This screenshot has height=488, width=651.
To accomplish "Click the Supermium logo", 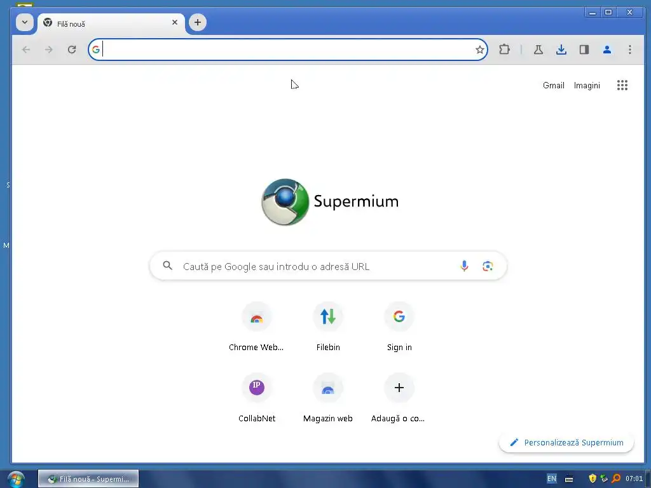I will (x=330, y=202).
